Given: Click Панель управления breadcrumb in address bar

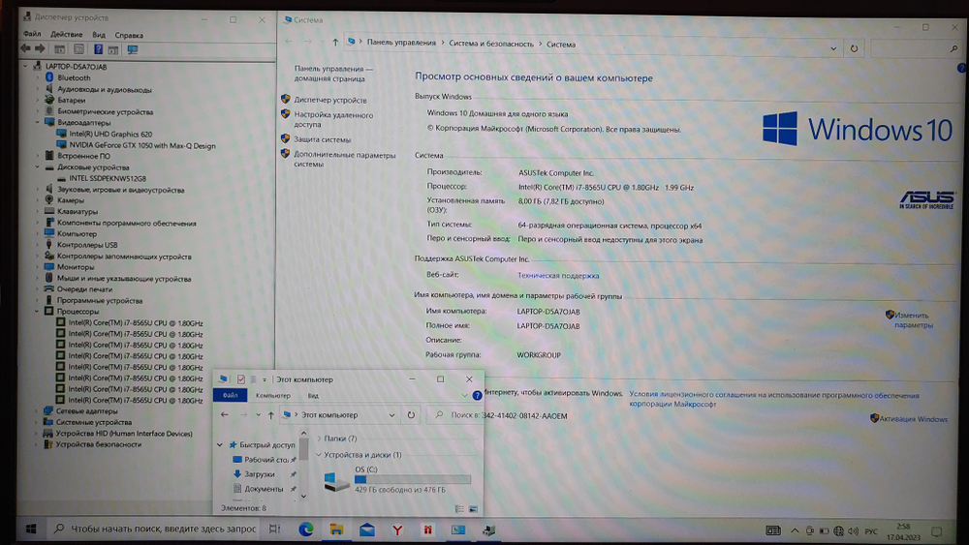Looking at the screenshot, I should coord(401,43).
